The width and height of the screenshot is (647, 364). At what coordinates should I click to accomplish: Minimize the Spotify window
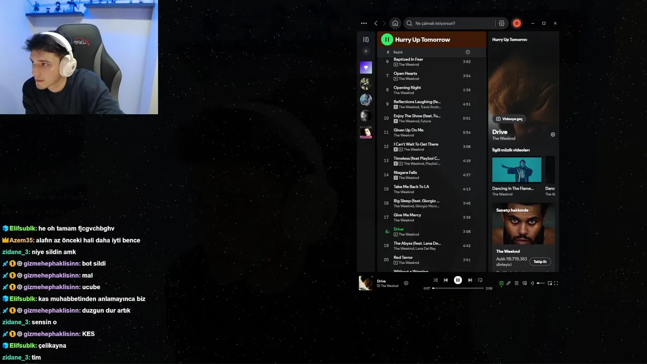(x=532, y=23)
